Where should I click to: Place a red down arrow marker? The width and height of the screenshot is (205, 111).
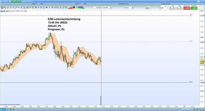pyautogui.click(x=52, y=8)
